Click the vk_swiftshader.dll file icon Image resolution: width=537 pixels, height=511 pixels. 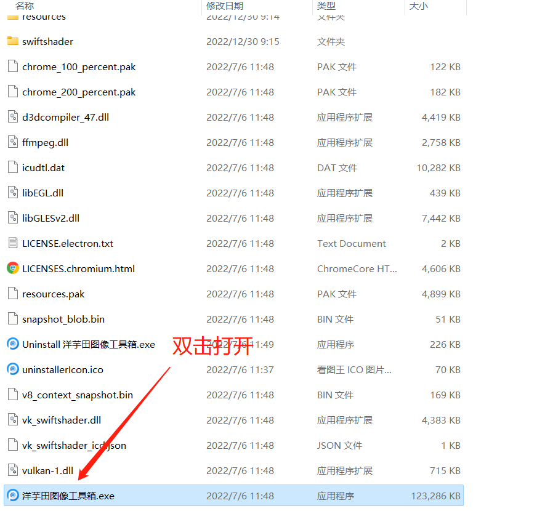tap(13, 419)
